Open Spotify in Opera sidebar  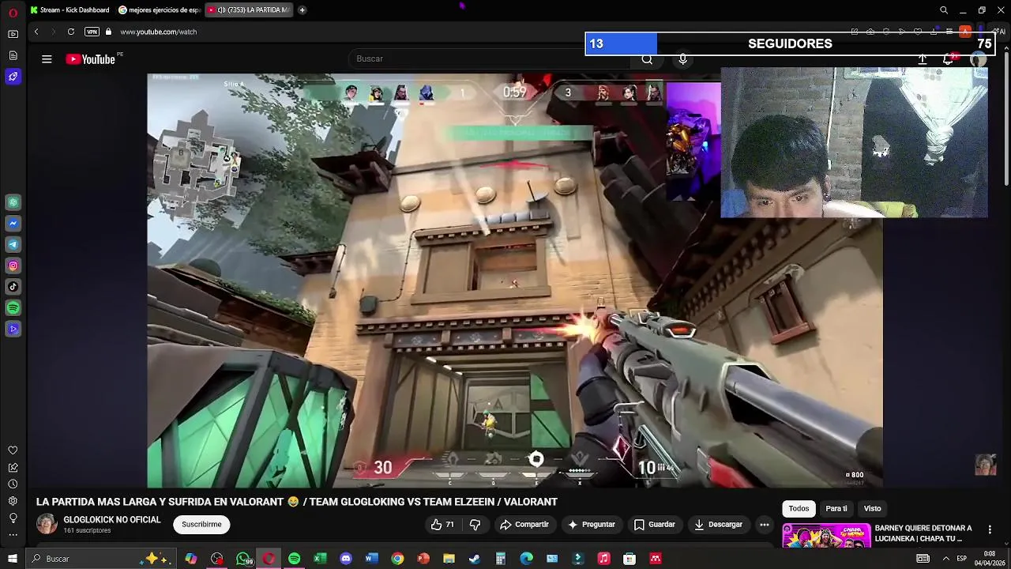click(13, 308)
